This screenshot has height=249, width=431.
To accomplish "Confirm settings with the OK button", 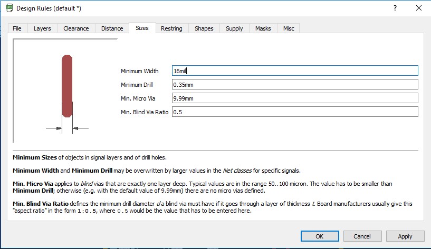I will point(320,236).
